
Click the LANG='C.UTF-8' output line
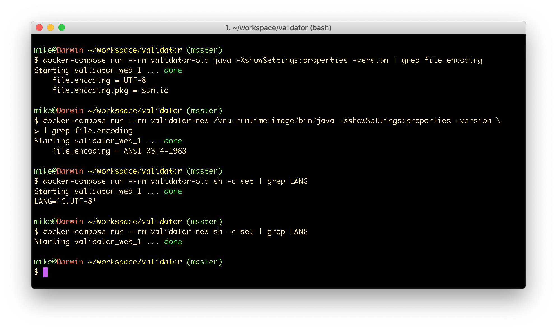(65, 201)
